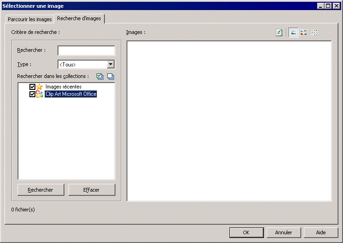Uncheck the Images récentes checkbox
The height and width of the screenshot is (243, 343).
tap(32, 87)
